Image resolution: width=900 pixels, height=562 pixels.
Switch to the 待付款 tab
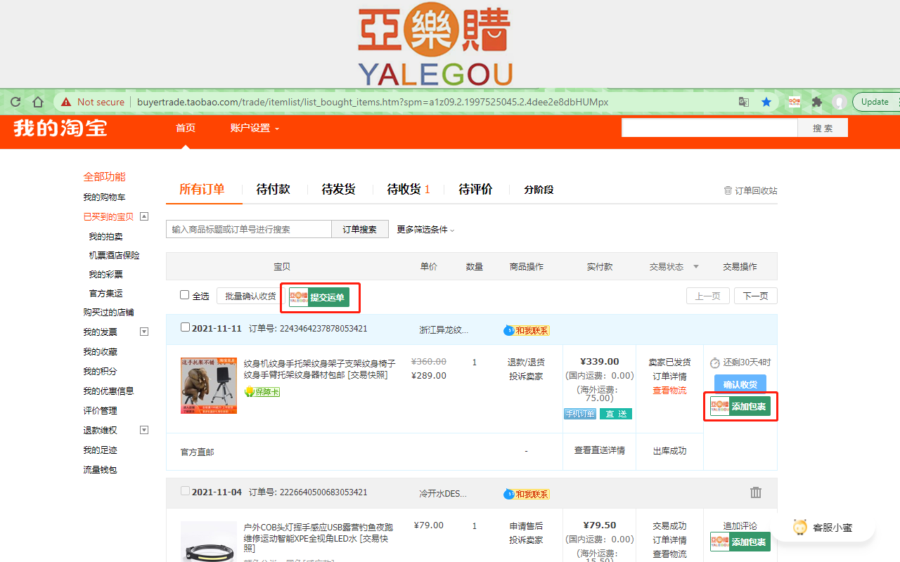[x=273, y=189]
